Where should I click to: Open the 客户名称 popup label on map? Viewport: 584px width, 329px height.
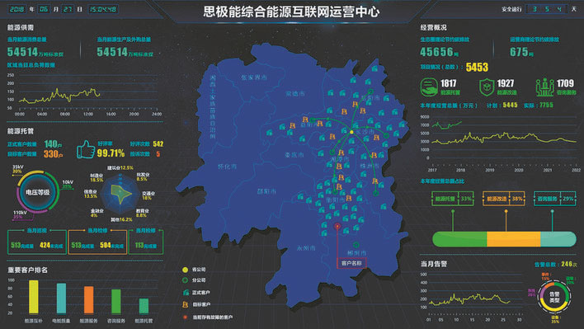(351, 263)
